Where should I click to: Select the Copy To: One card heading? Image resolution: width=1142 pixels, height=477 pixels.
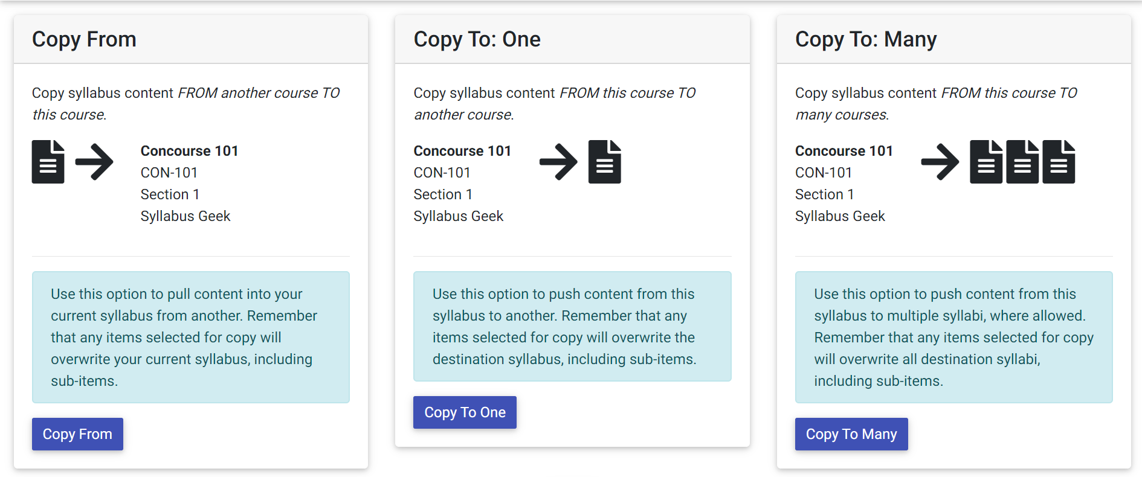tap(477, 39)
